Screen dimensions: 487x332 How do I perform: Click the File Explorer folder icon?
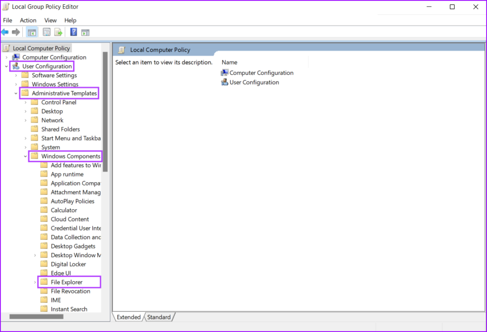tap(44, 282)
